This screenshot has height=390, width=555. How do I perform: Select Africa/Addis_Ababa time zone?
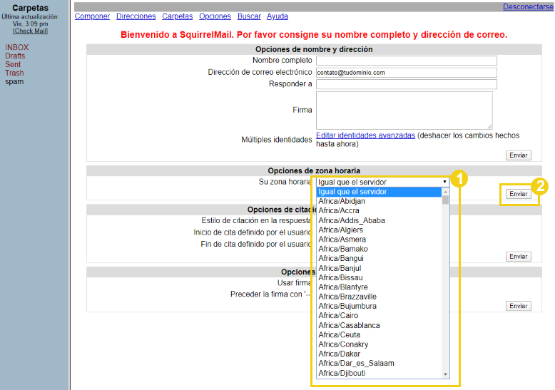pos(379,220)
